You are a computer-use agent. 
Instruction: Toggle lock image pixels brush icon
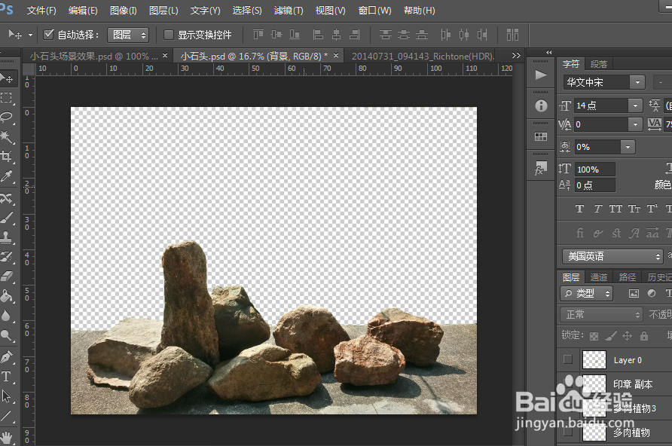click(x=611, y=336)
